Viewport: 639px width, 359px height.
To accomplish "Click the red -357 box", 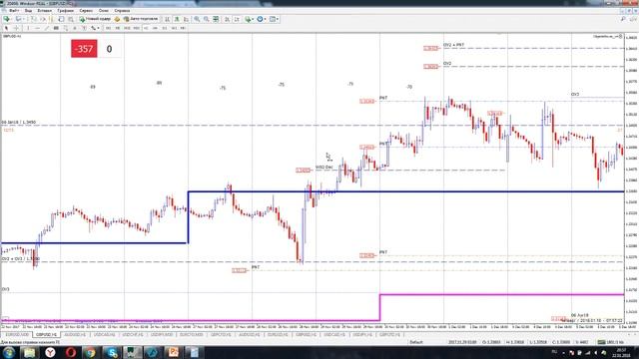I will coord(84,49).
